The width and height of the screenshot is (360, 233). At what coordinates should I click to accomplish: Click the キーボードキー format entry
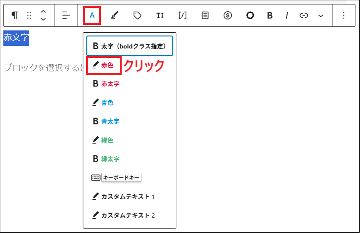click(121, 177)
